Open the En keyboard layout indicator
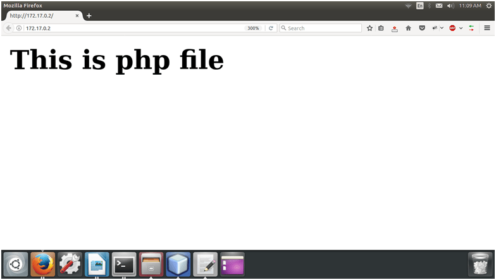496x280 pixels. tap(420, 6)
